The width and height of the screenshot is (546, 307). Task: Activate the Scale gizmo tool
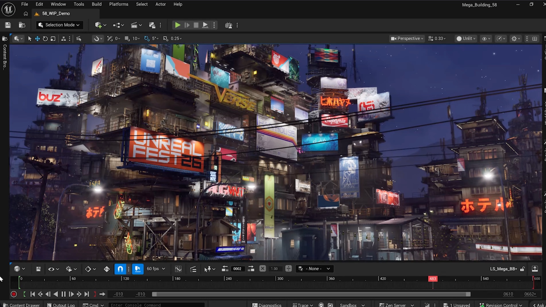click(x=53, y=39)
